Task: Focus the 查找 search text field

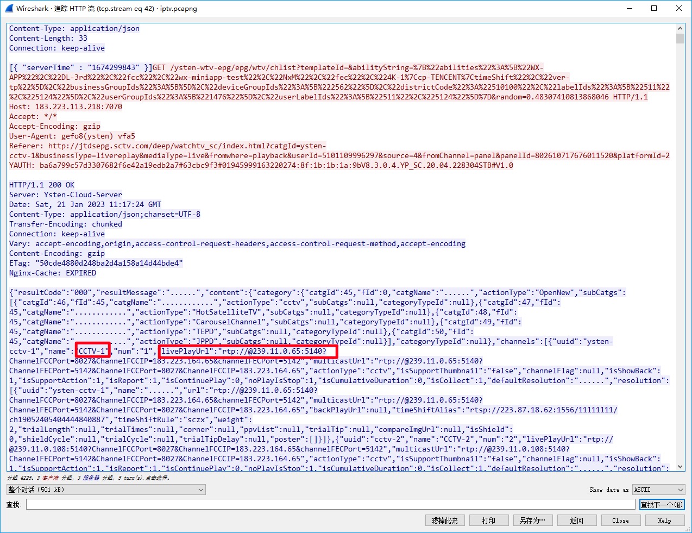Action: point(331,505)
